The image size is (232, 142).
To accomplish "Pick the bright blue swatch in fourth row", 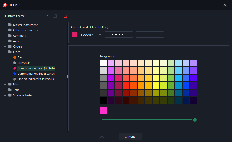I will (186, 85).
